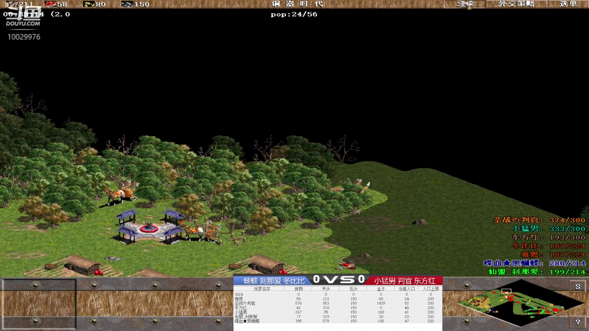Click the 金子 column header

381,289
